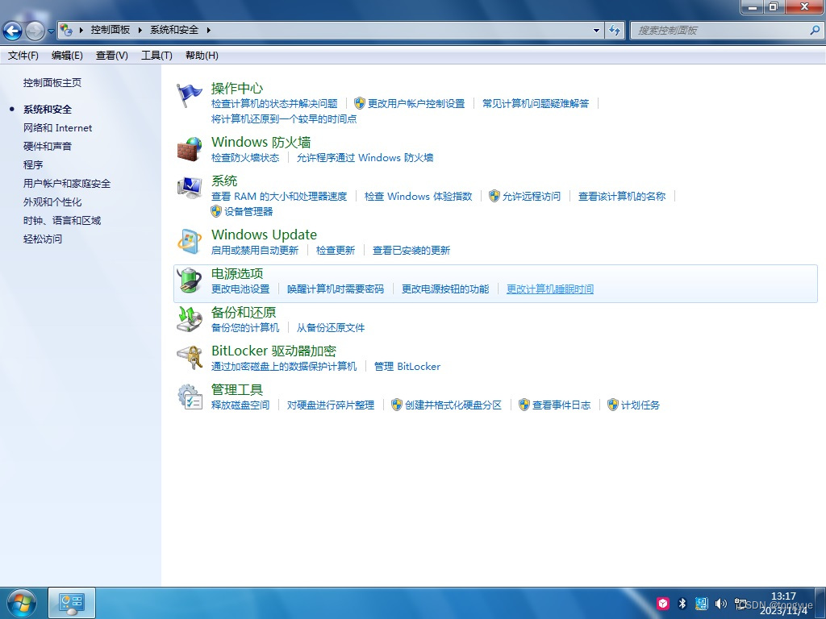The height and width of the screenshot is (619, 826).
Task: Open the 操作中心 heading
Action: point(237,88)
